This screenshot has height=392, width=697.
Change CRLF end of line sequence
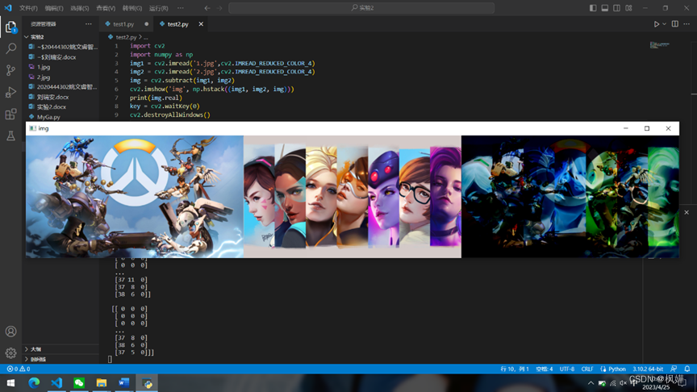click(x=587, y=369)
